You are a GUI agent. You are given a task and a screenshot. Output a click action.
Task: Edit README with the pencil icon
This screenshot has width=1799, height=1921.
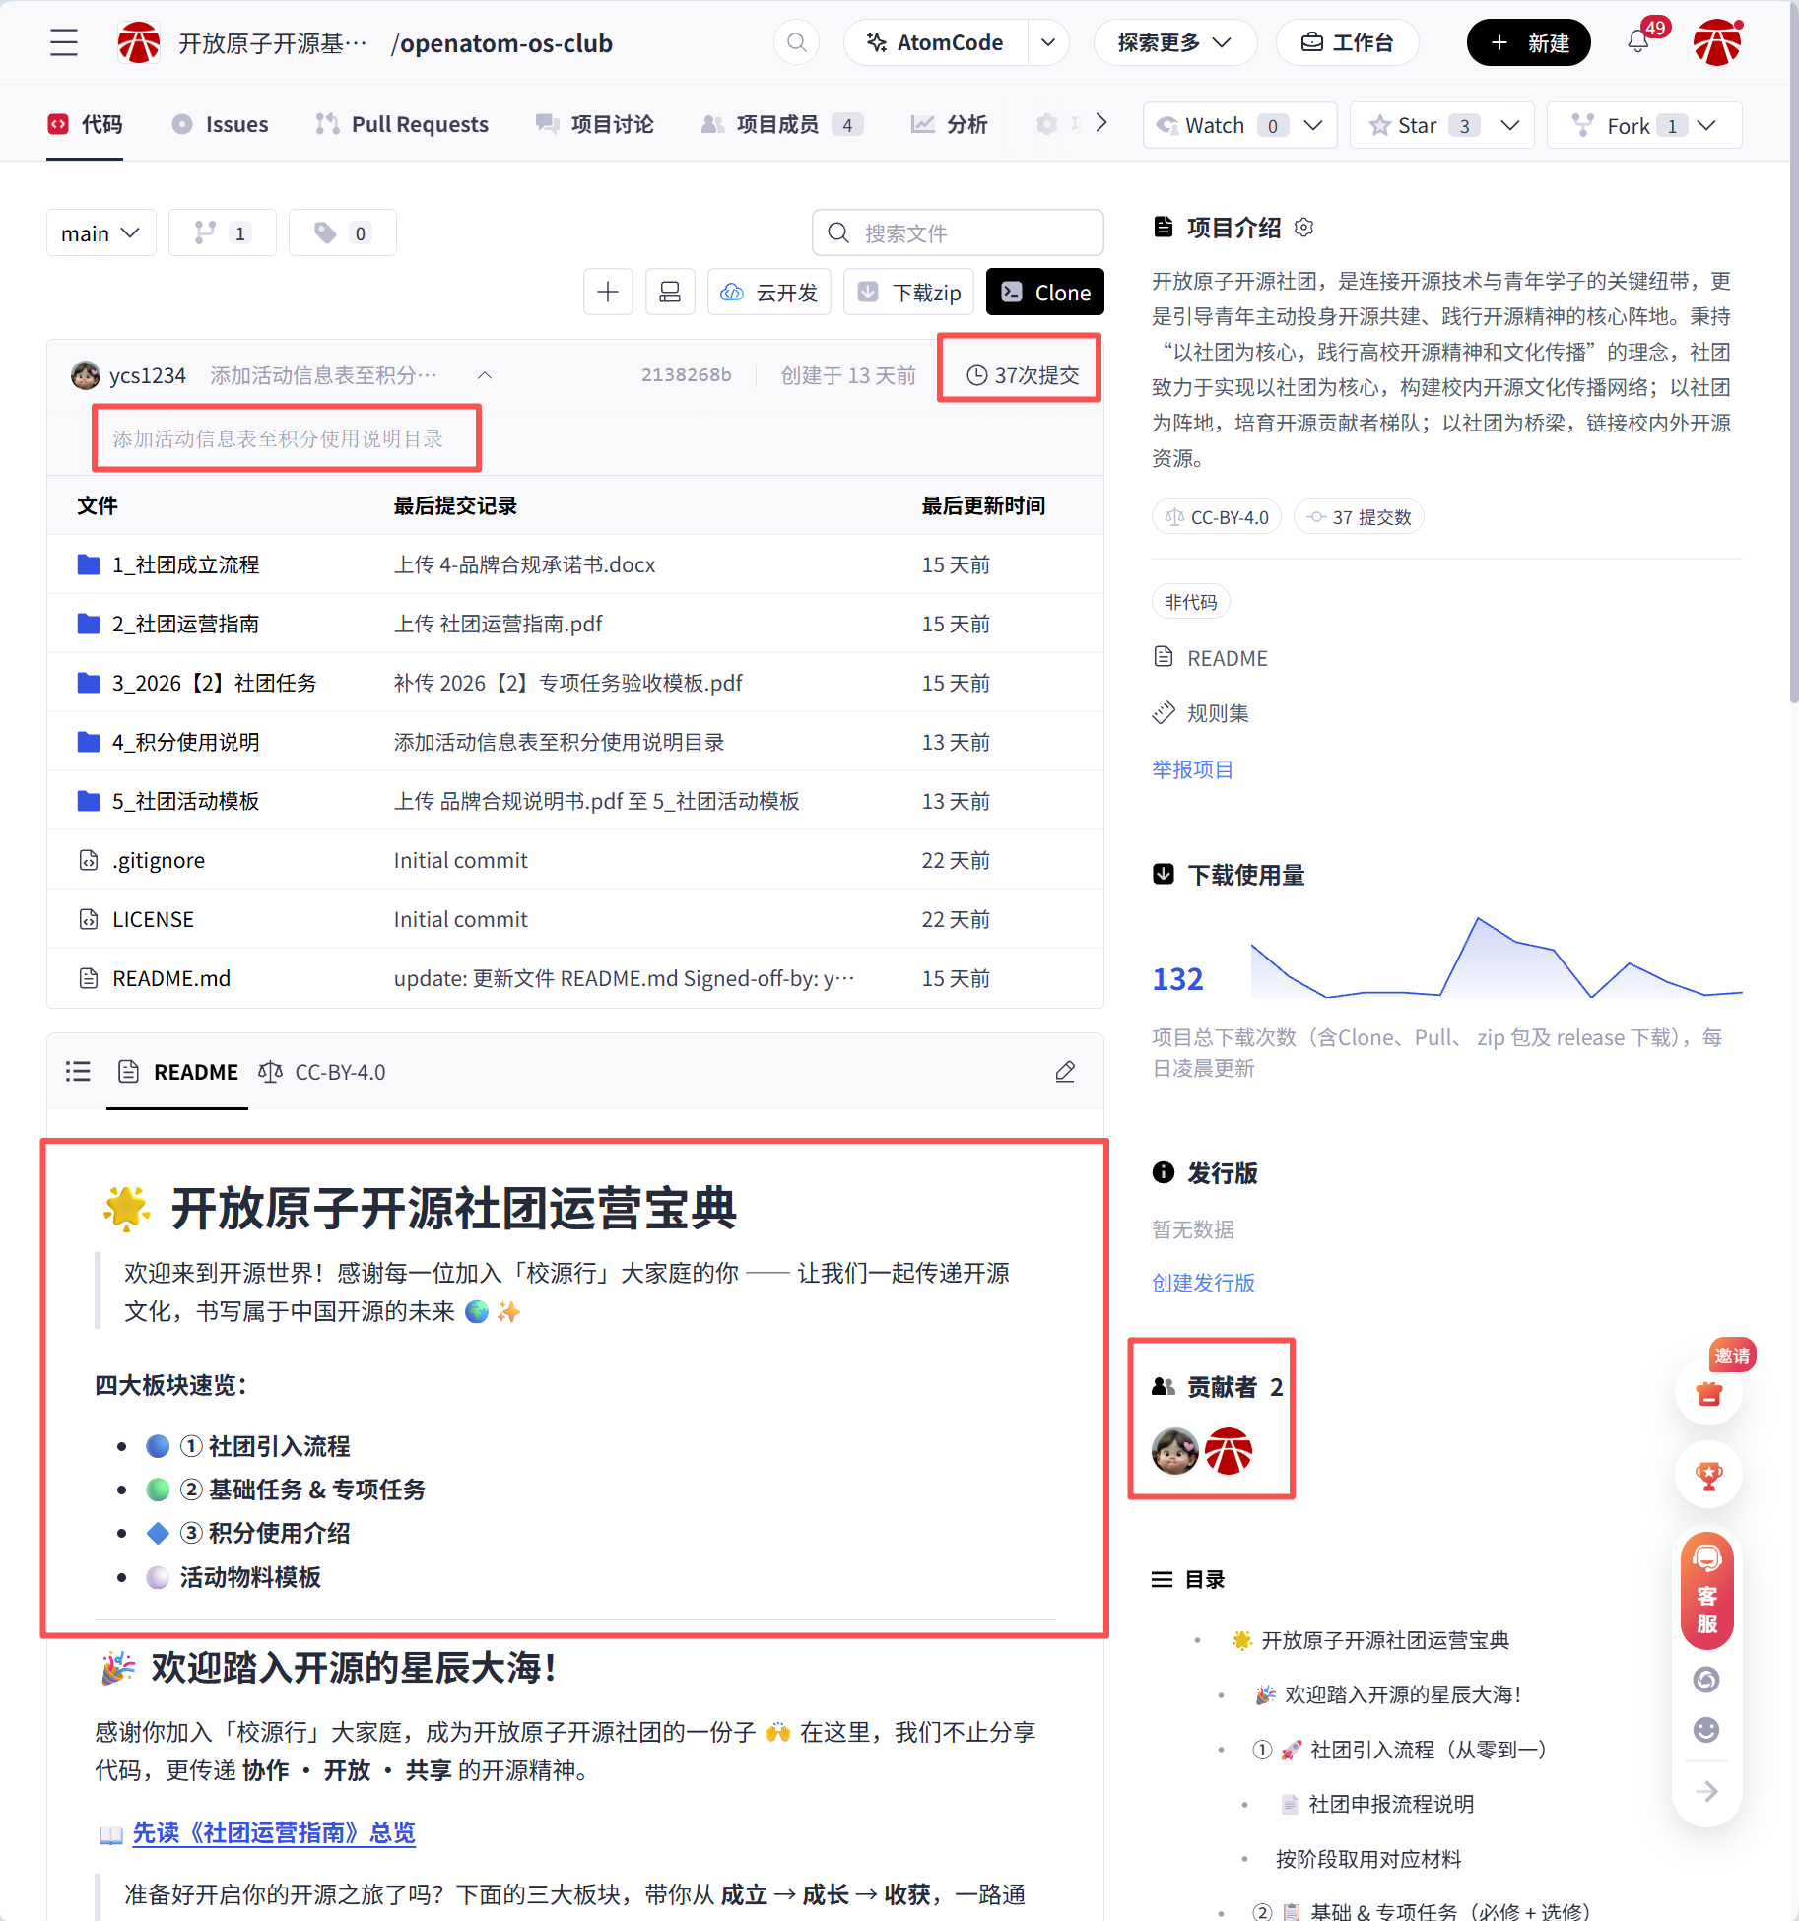click(1065, 1072)
